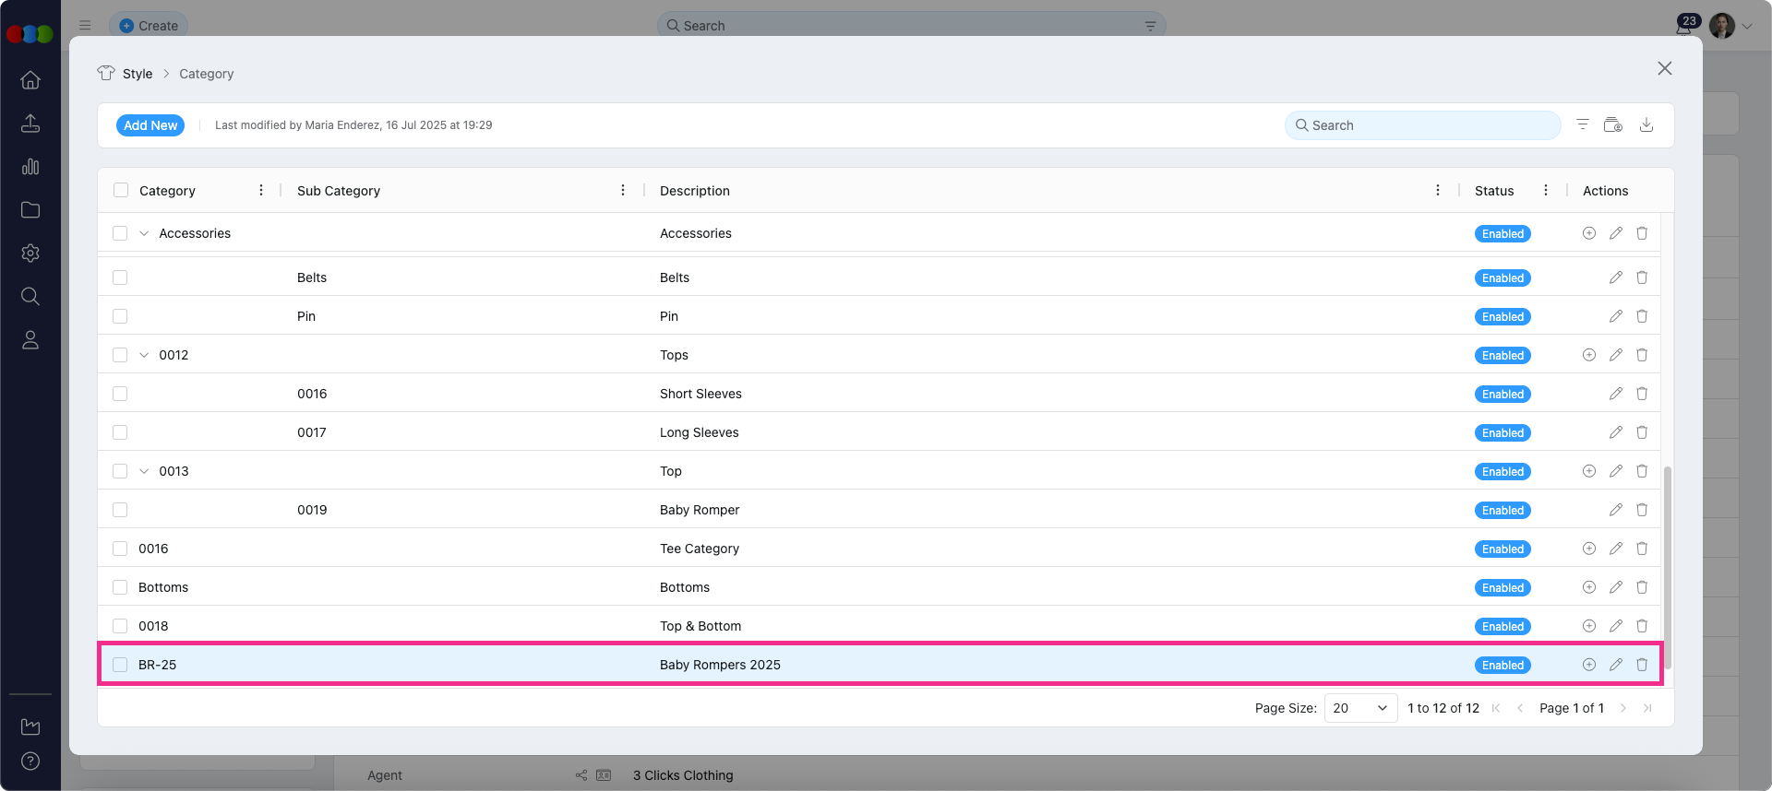The width and height of the screenshot is (1772, 791).
Task: Open the notifications bell with badge 23
Action: [x=1684, y=27]
